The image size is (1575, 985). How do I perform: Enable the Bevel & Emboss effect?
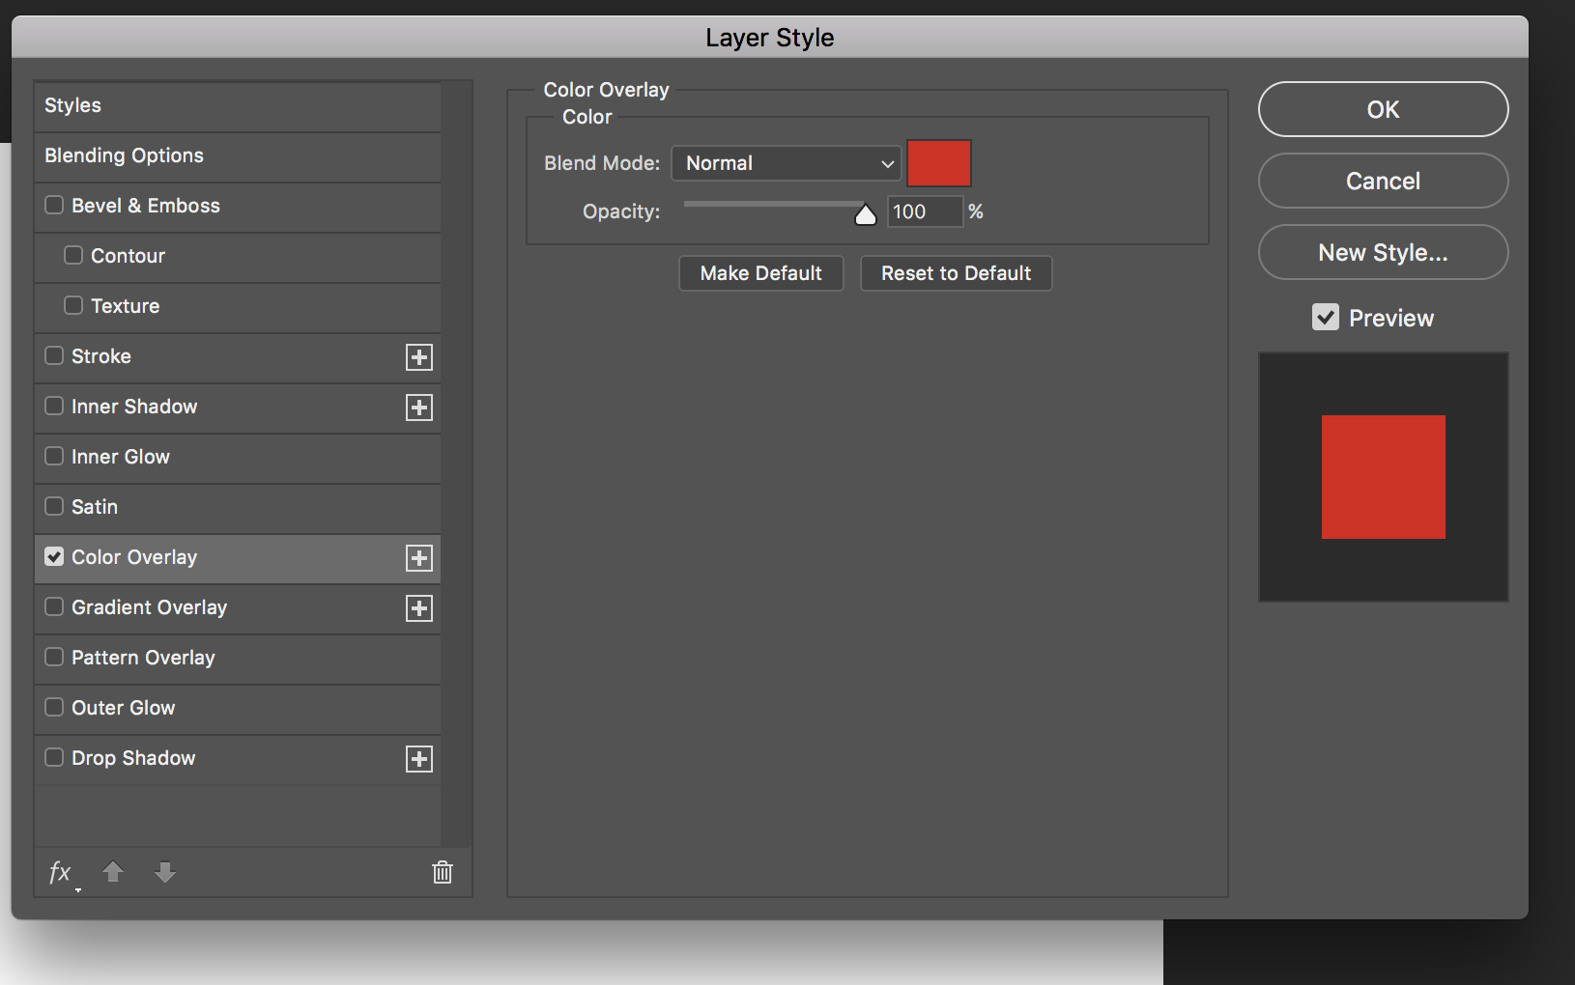point(54,205)
